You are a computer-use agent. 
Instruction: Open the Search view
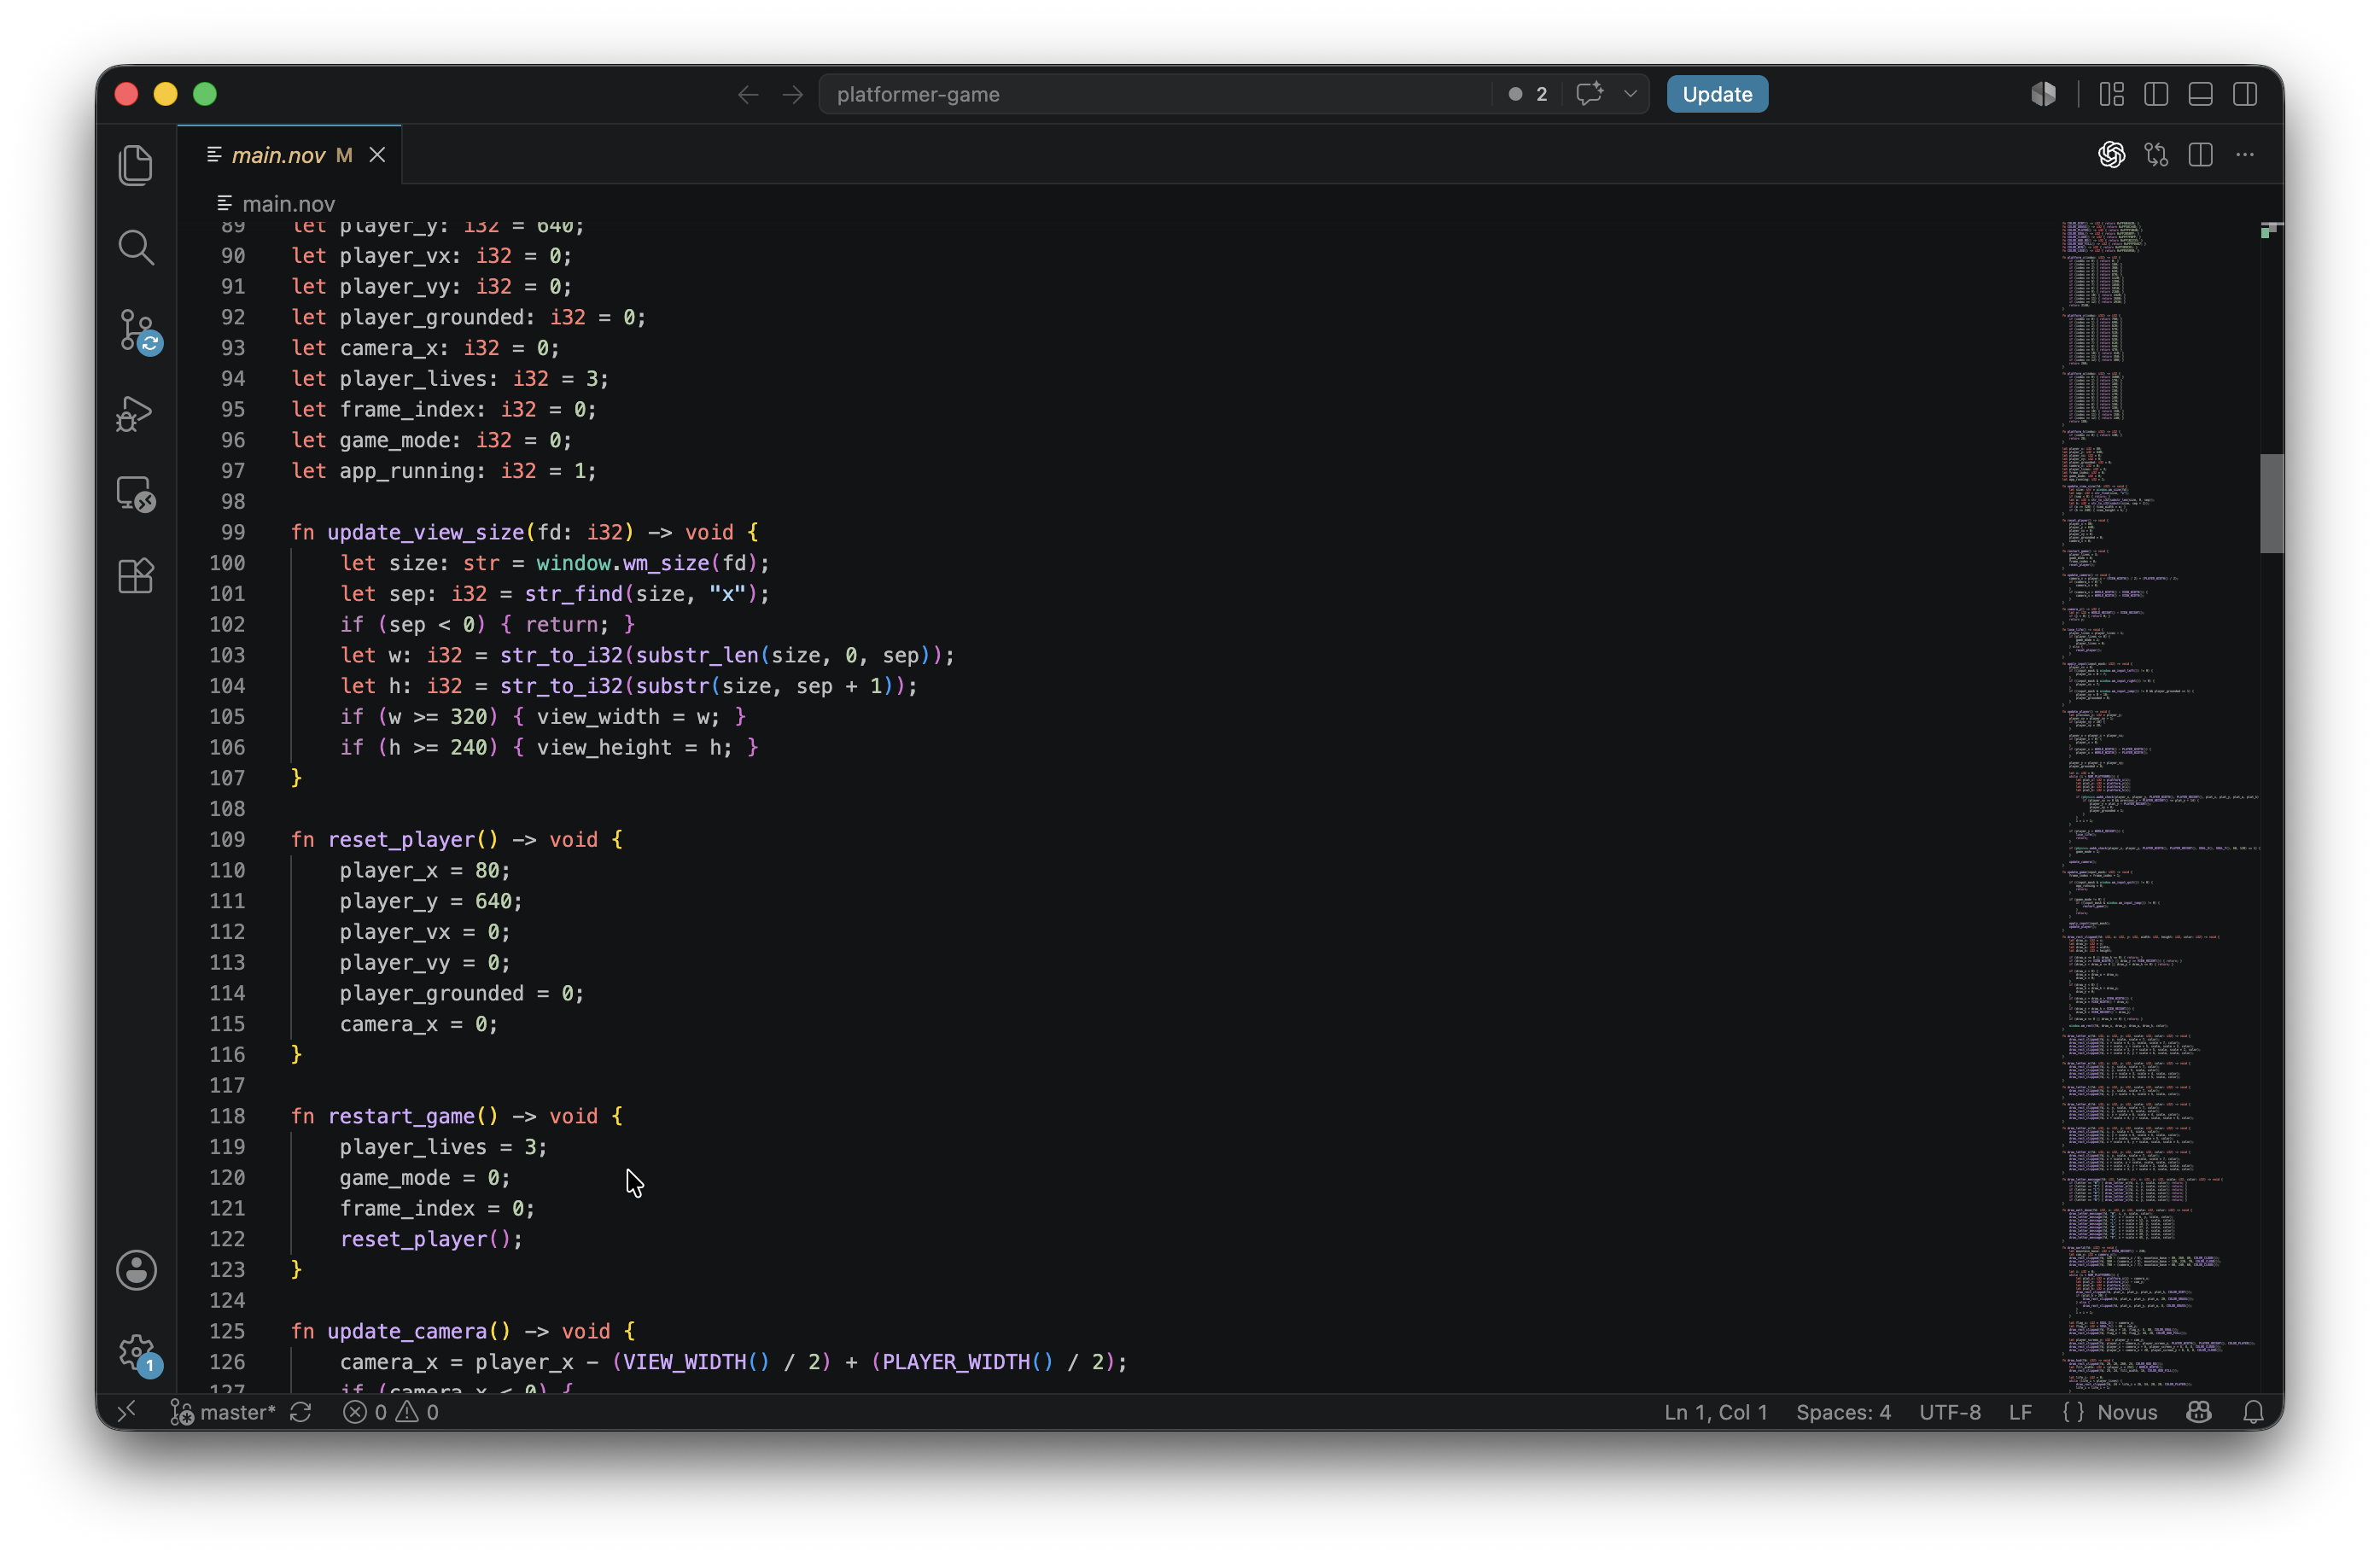136,247
